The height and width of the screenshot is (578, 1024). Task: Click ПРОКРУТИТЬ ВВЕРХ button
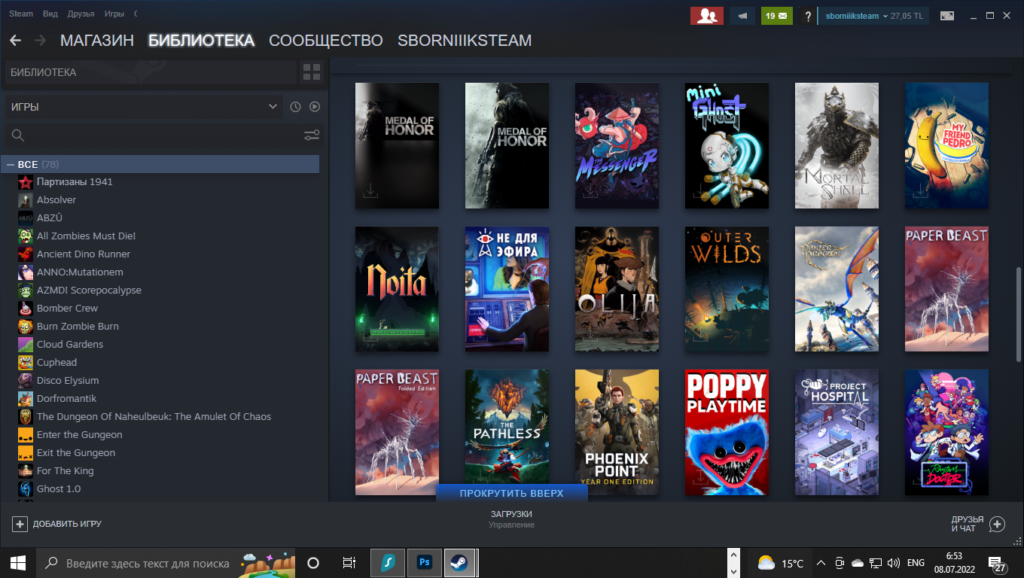511,493
